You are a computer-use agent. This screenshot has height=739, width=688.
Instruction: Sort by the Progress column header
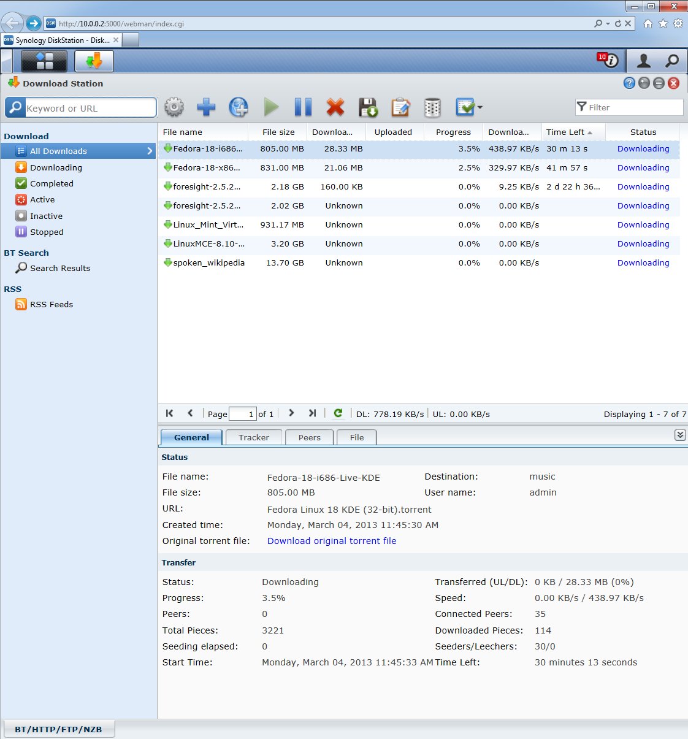click(x=453, y=132)
